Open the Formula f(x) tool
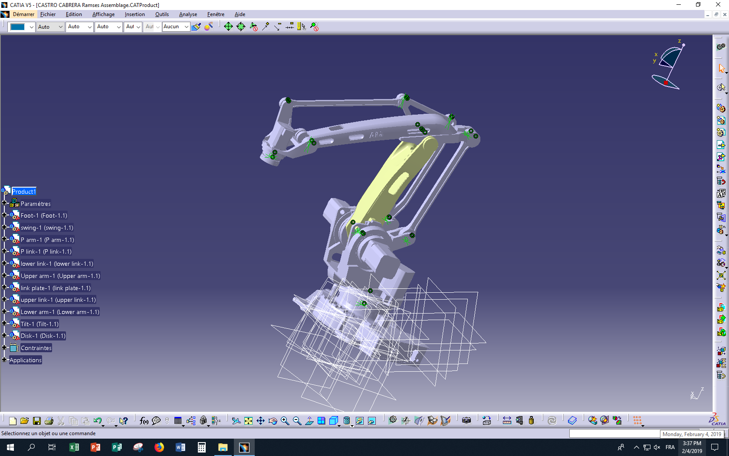The width and height of the screenshot is (729, 456). pos(144,420)
